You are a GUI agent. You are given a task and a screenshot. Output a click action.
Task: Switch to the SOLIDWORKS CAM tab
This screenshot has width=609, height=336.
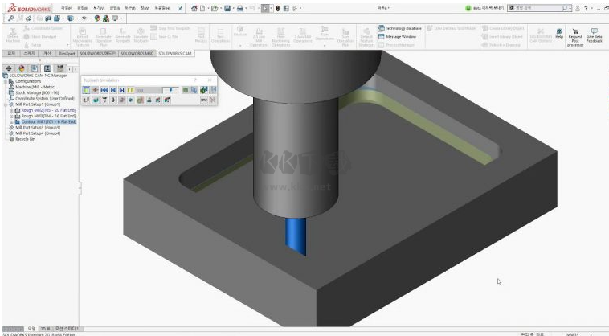click(175, 54)
